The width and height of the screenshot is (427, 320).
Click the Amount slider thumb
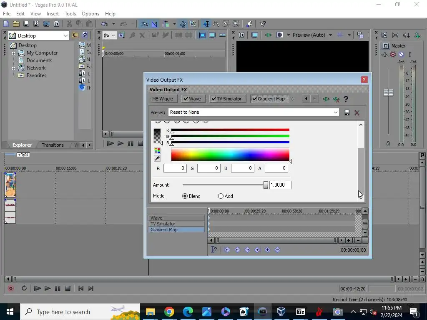[x=266, y=185]
